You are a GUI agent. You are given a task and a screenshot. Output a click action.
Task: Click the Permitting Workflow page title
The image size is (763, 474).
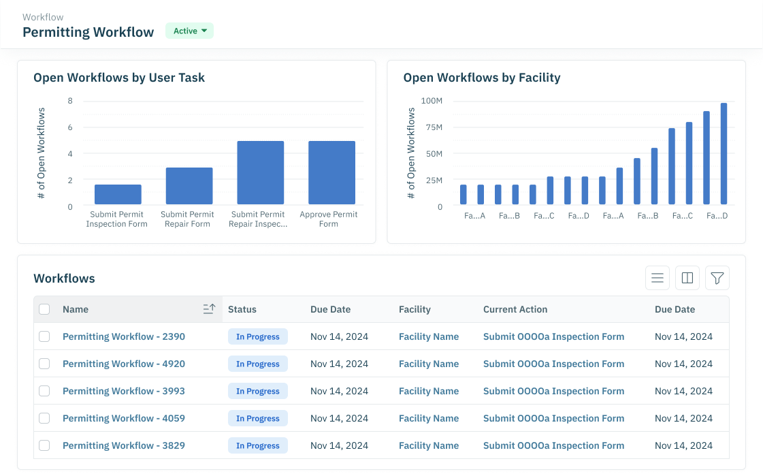[x=88, y=32]
